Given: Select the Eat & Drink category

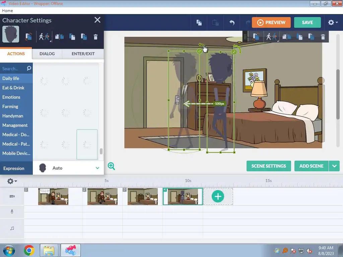Looking at the screenshot, I should [x=16, y=88].
